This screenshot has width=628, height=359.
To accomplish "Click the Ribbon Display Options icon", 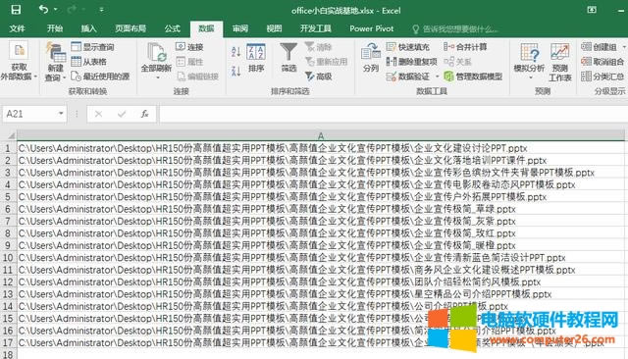I will [592, 10].
